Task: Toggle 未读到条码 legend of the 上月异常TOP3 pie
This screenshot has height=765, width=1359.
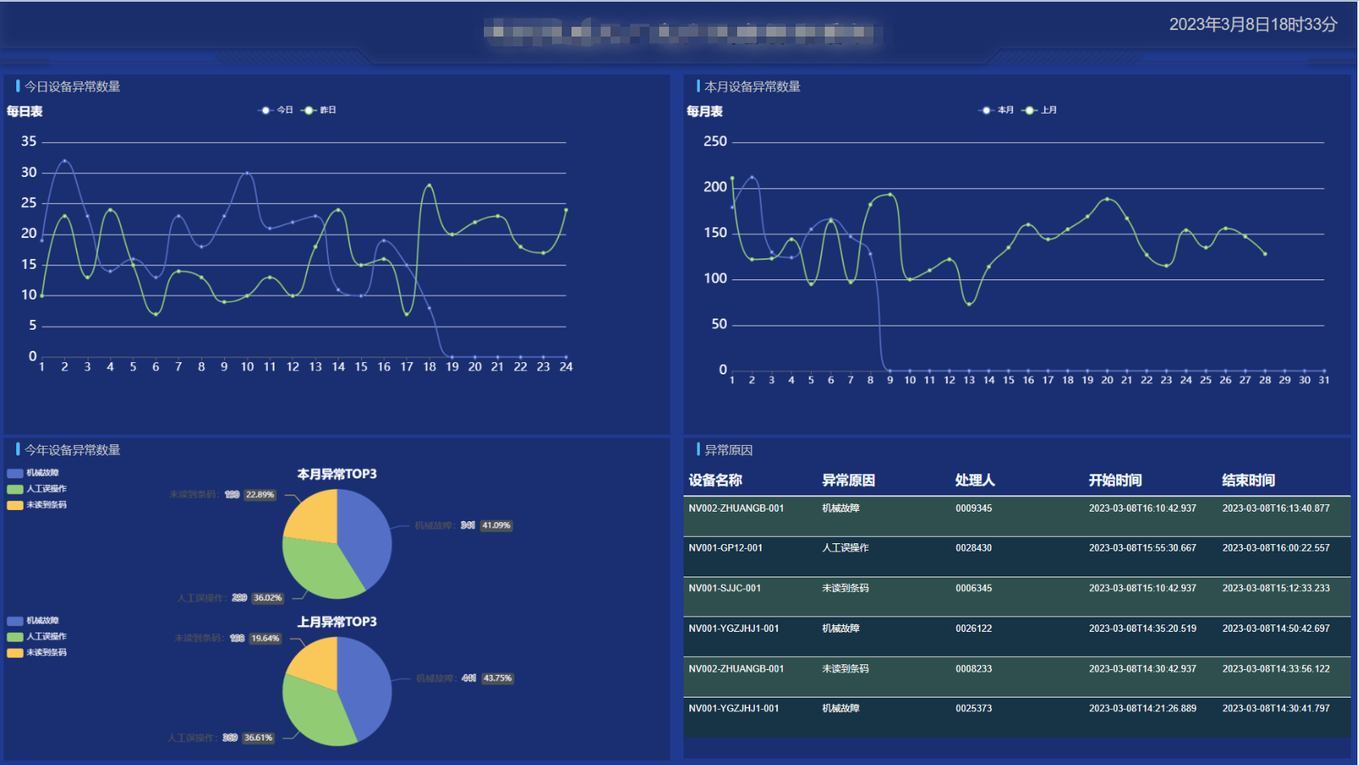Action: click(x=37, y=653)
